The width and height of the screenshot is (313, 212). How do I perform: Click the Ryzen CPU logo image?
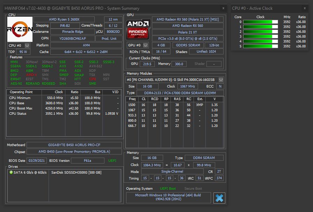(x=20, y=29)
